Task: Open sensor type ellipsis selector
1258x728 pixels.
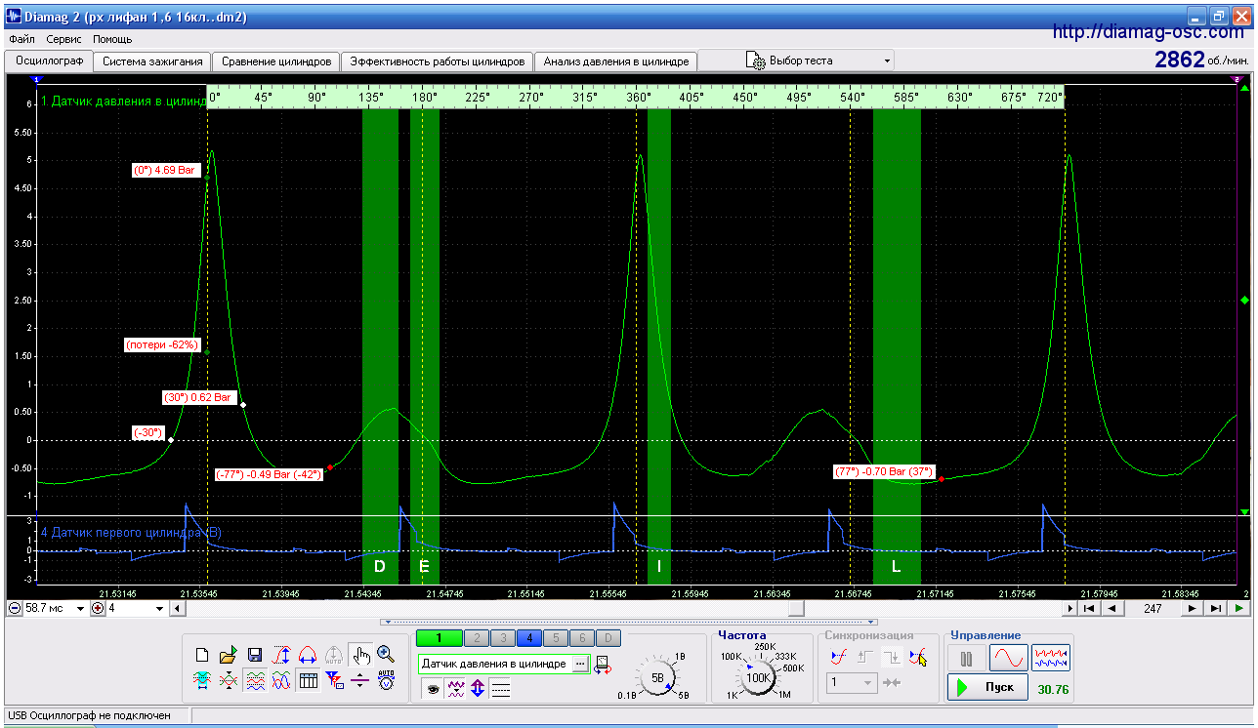Action: [579, 664]
